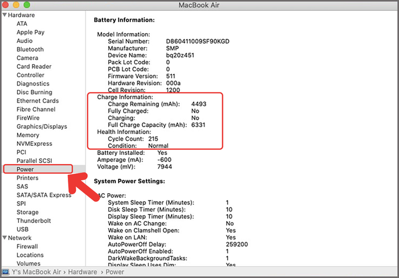Select Power in the sidebar
Viewport: 399px width, 278px height.
point(25,169)
